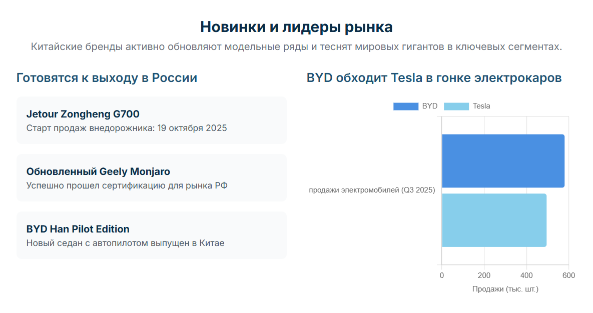The width and height of the screenshot is (593, 313).
Task: Select the light blue Tesla sales bar
Action: (x=494, y=220)
